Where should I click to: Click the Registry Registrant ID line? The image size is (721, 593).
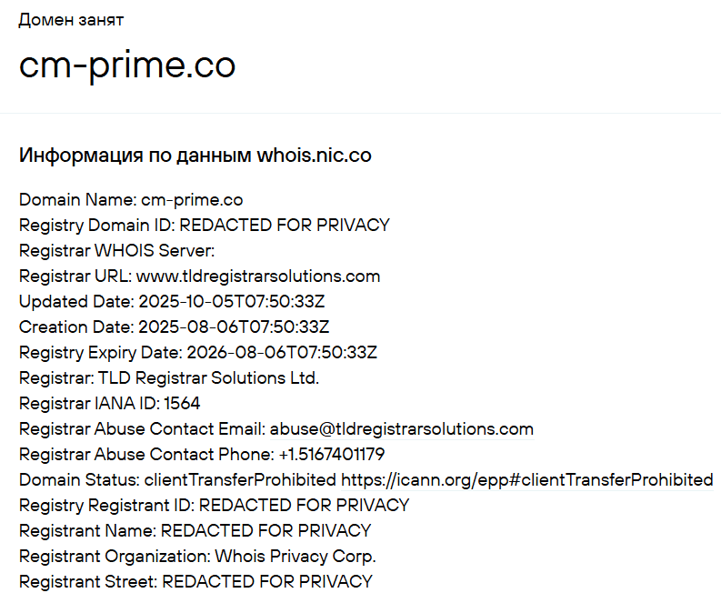click(x=214, y=505)
